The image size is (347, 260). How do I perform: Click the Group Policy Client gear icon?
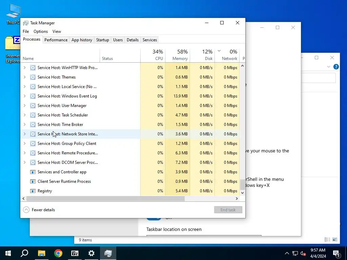(x=33, y=144)
